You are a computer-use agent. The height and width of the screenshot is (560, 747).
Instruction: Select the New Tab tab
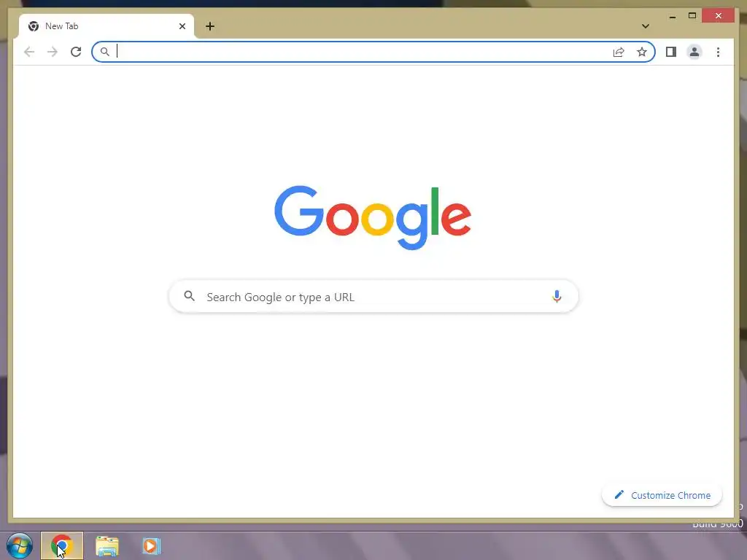pyautogui.click(x=107, y=26)
